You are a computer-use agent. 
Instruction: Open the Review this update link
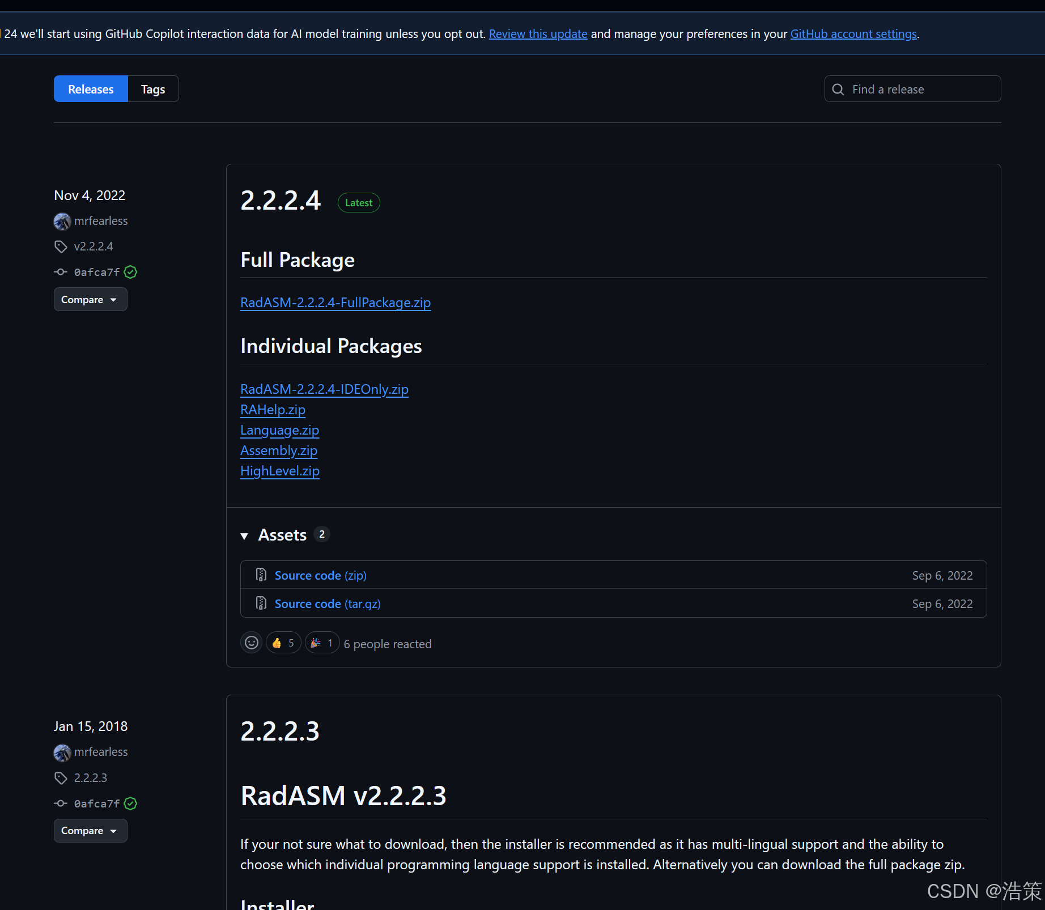(538, 34)
